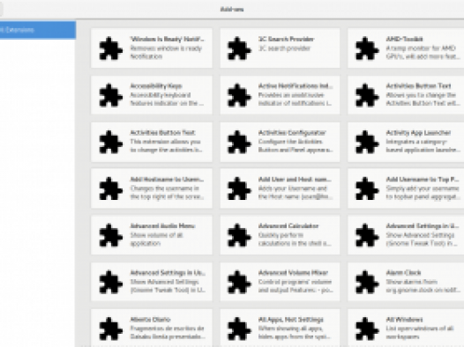The image size is (464, 347).
Task: Click the puzzle icon for SC Search Provider
Action: pos(238,48)
